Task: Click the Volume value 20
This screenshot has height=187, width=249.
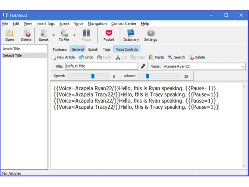Action: (x=186, y=76)
